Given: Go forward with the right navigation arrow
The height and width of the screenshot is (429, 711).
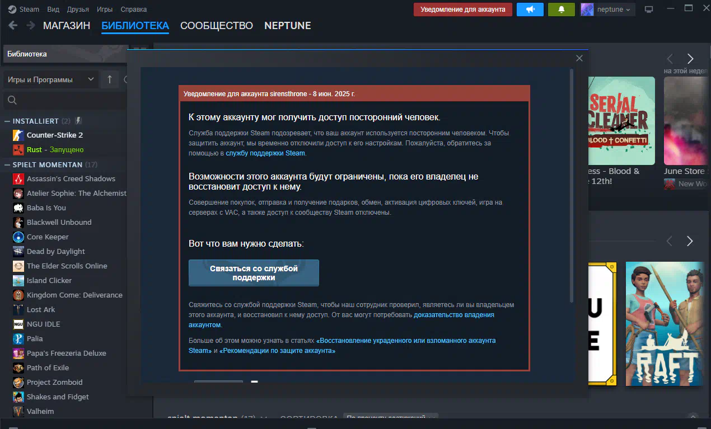Looking at the screenshot, I should point(30,25).
